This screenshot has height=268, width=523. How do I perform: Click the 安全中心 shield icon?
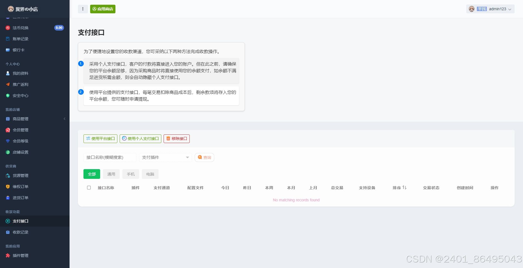tap(8, 95)
